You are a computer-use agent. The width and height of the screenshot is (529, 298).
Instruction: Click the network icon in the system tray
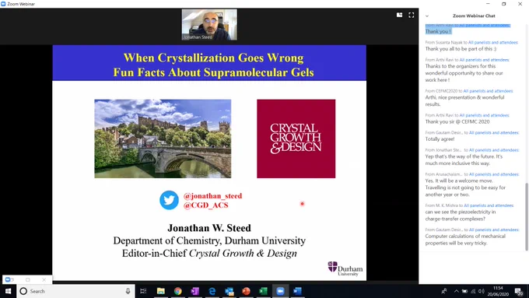point(473,291)
